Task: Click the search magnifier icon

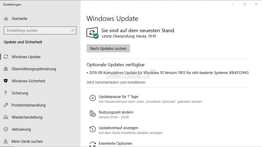Action: point(73,30)
